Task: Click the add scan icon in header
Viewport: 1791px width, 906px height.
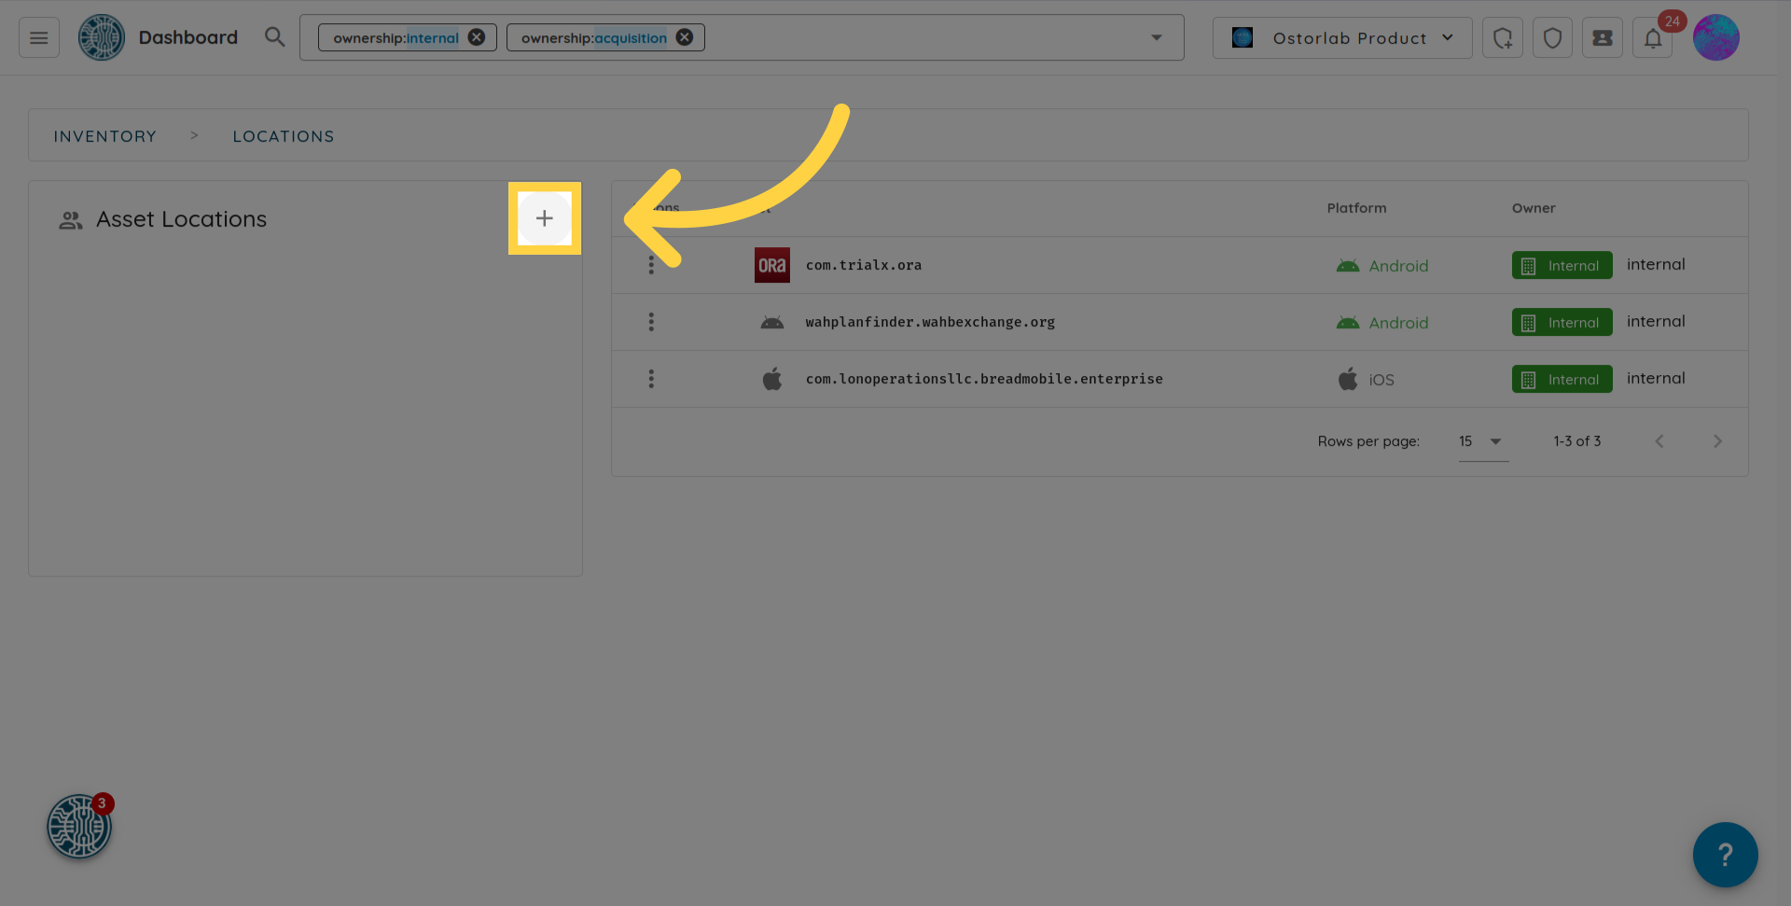Action: click(1502, 38)
